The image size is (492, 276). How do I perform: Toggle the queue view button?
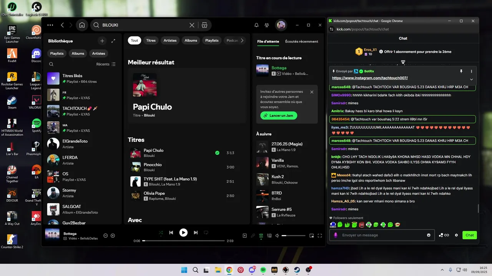261,236
